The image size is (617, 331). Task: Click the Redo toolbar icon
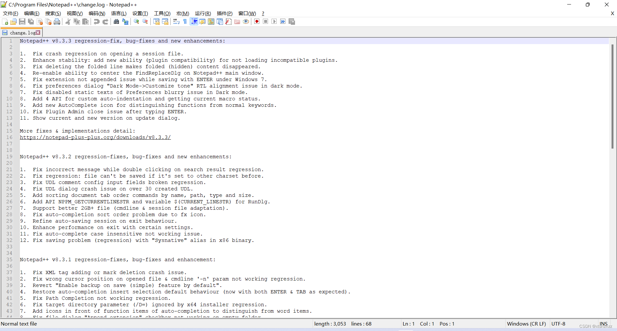pos(105,22)
